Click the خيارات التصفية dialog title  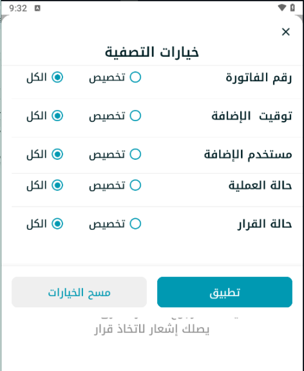click(152, 52)
